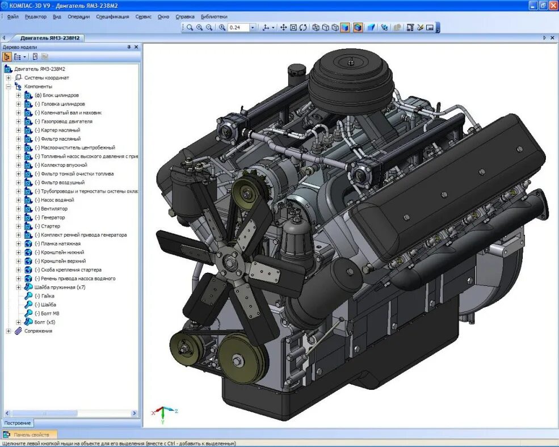Activate the pan (move view) tool

point(283,27)
